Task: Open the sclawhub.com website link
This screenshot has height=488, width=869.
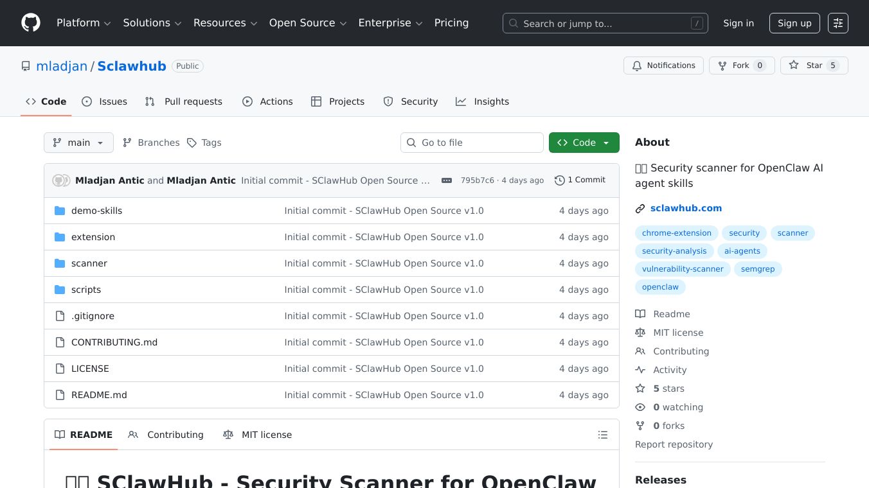Action: 686,208
